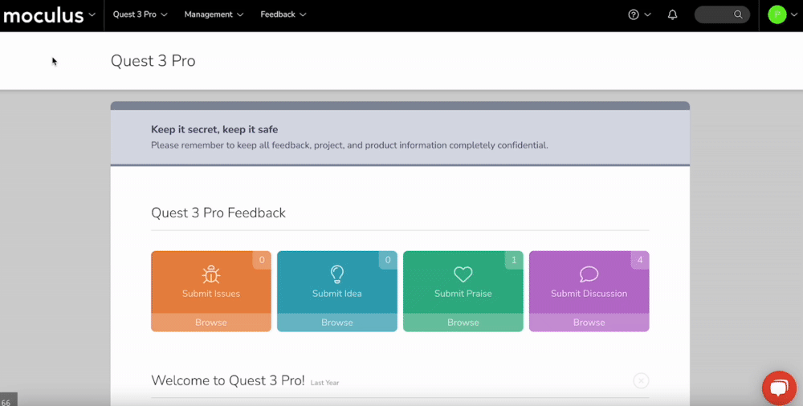Click the bug icon on Submit Issues
This screenshot has width=803, height=406.
(x=211, y=274)
